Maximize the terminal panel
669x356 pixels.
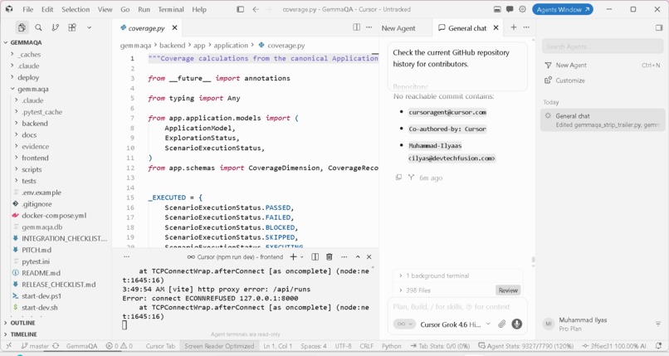(x=358, y=256)
